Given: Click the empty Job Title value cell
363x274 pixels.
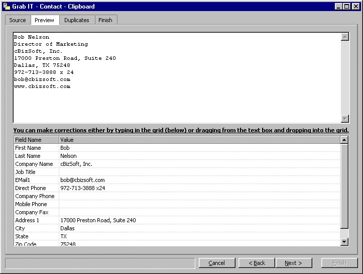Looking at the screenshot, I should [x=199, y=172].
